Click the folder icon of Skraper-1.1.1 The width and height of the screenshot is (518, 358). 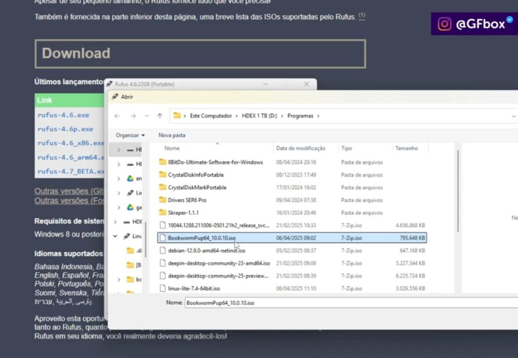point(162,212)
